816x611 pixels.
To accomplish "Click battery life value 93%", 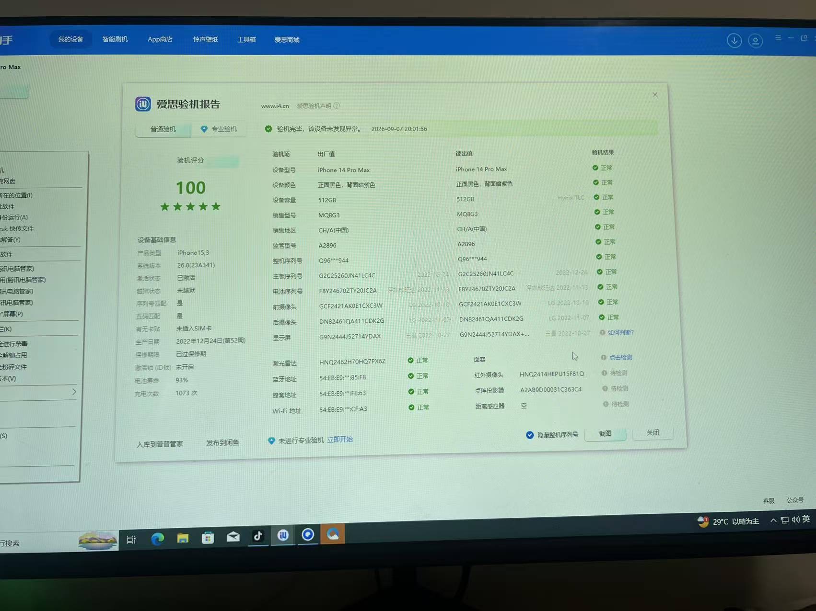I will (x=182, y=380).
